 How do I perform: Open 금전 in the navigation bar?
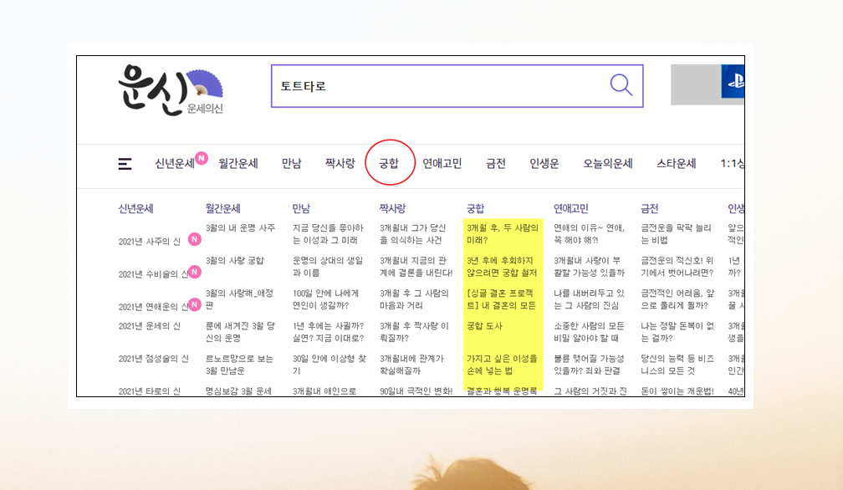coord(496,163)
